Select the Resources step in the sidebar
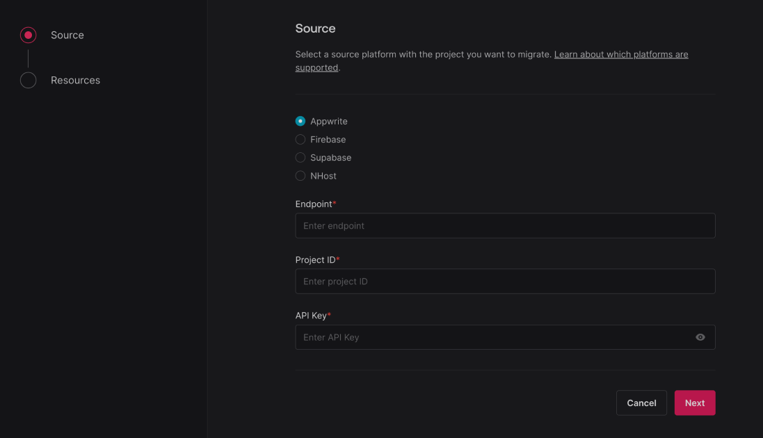The image size is (763, 438). pos(75,80)
